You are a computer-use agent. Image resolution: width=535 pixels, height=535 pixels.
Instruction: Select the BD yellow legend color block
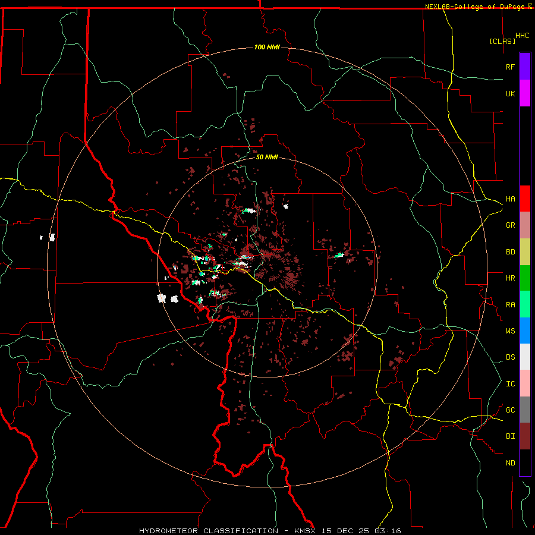click(x=525, y=252)
